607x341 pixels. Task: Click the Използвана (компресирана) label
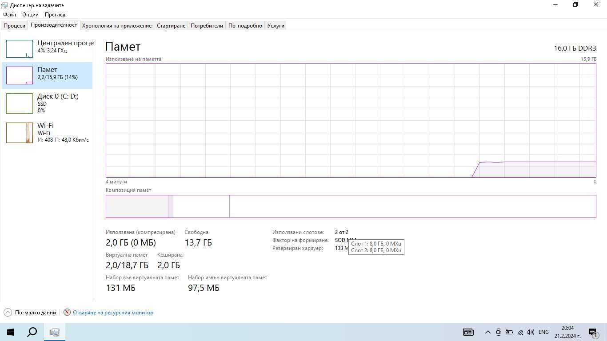pos(140,232)
